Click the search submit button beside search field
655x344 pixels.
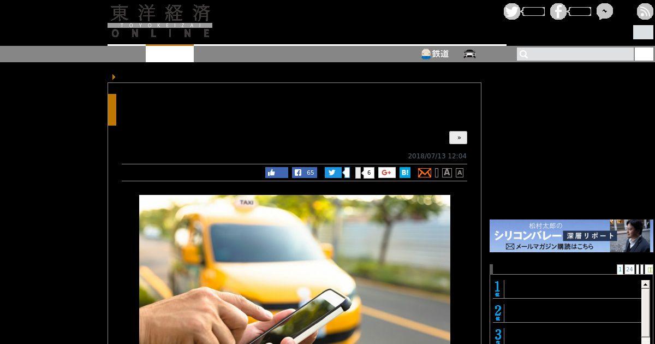pyautogui.click(x=644, y=54)
